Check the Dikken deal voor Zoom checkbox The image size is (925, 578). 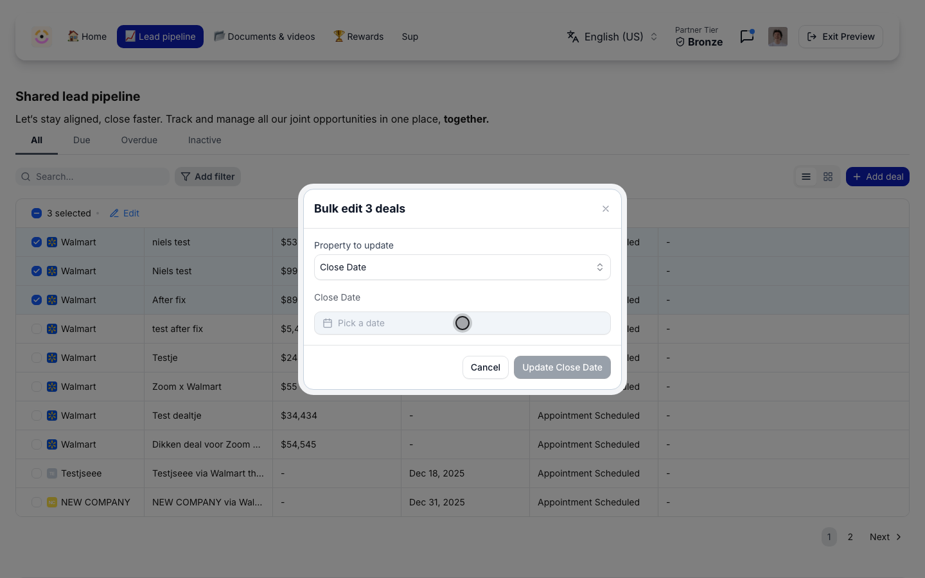[37, 444]
